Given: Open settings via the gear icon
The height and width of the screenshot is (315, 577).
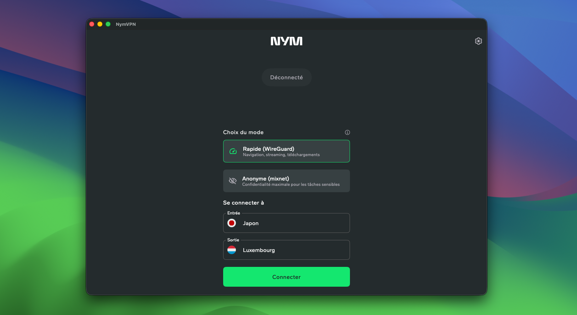Looking at the screenshot, I should (x=478, y=41).
